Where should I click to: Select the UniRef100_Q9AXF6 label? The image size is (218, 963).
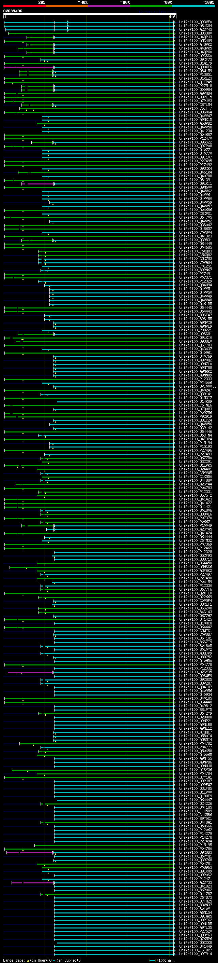point(196,67)
